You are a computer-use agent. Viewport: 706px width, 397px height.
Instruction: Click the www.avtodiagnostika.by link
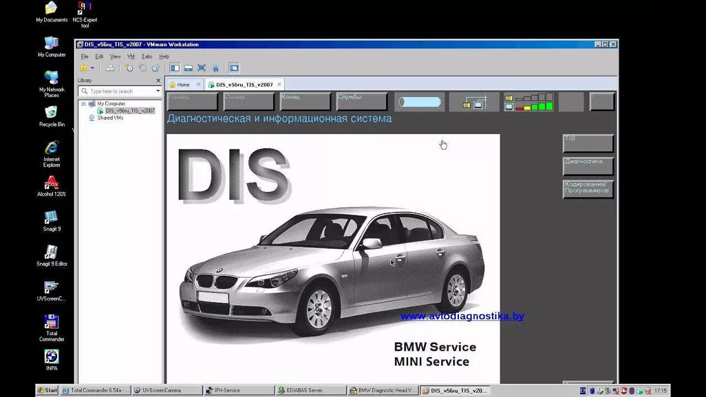[462, 316]
